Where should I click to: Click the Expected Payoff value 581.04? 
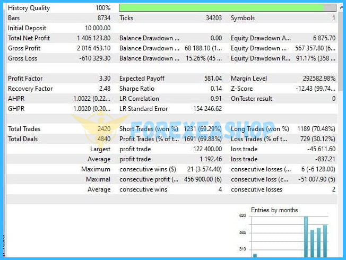tap(213, 79)
